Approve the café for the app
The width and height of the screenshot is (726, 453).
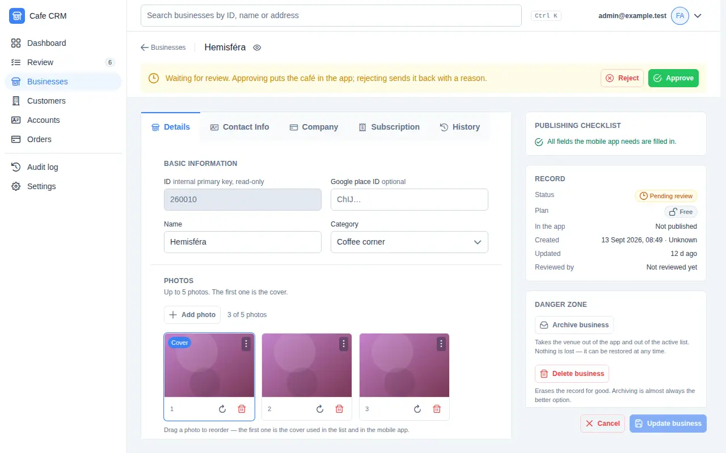tap(673, 78)
